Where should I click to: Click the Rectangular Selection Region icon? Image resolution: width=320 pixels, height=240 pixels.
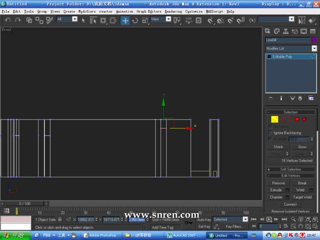click(103, 20)
